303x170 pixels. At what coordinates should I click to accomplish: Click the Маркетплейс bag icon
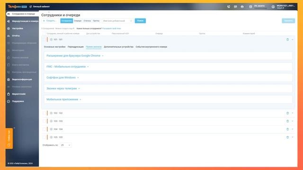9,94
